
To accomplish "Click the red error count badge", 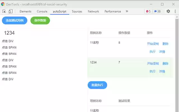I will coord(148,11).
